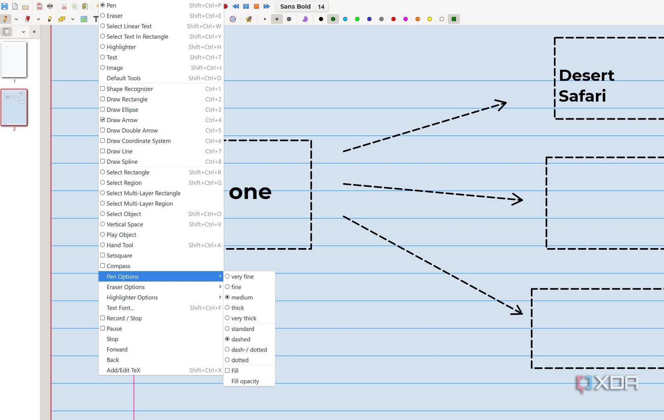Select the Eraser tool icon

point(27,19)
